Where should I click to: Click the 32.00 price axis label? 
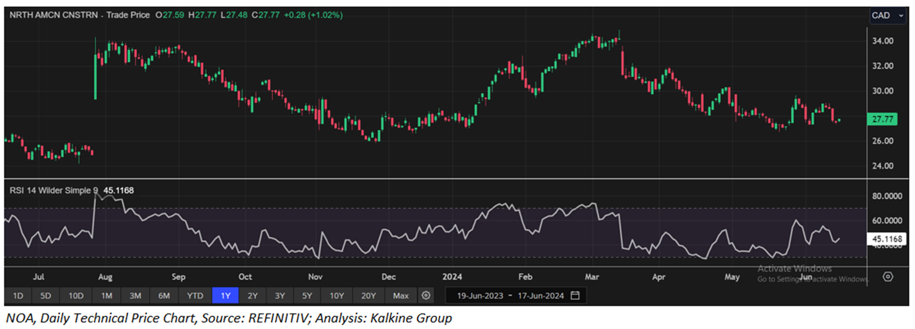883,66
